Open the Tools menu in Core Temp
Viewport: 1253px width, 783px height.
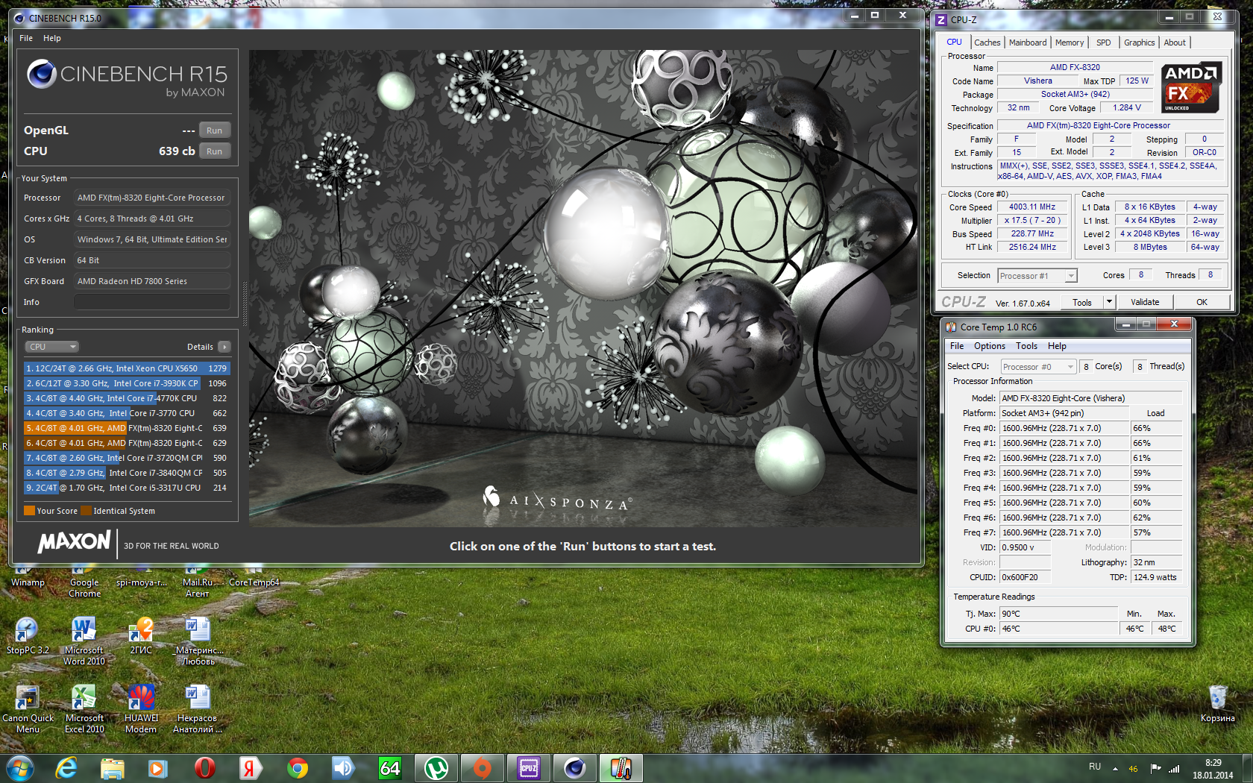click(x=1026, y=346)
